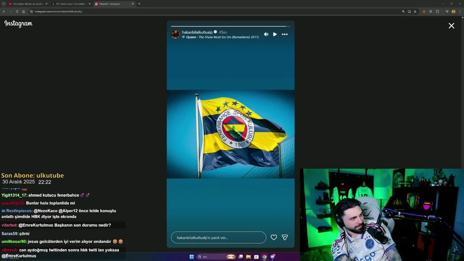The image size is (464, 261).
Task: Click the Fenerbahçe flag story image
Action: click(x=231, y=134)
